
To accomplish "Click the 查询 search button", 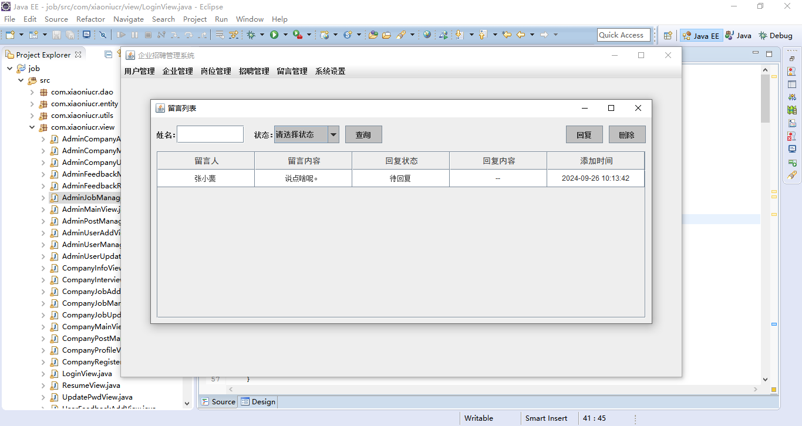I will (363, 134).
